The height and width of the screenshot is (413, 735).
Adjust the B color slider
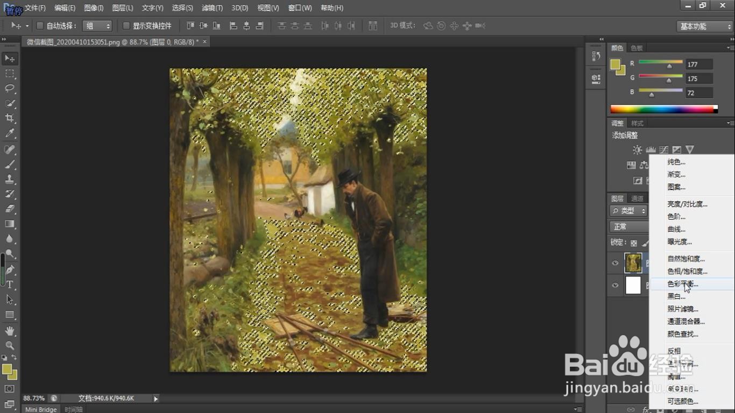click(652, 95)
